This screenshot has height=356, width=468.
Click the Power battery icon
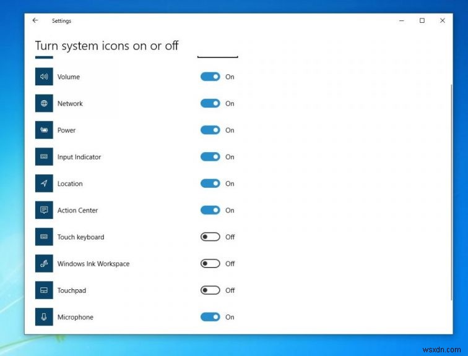[x=44, y=130]
